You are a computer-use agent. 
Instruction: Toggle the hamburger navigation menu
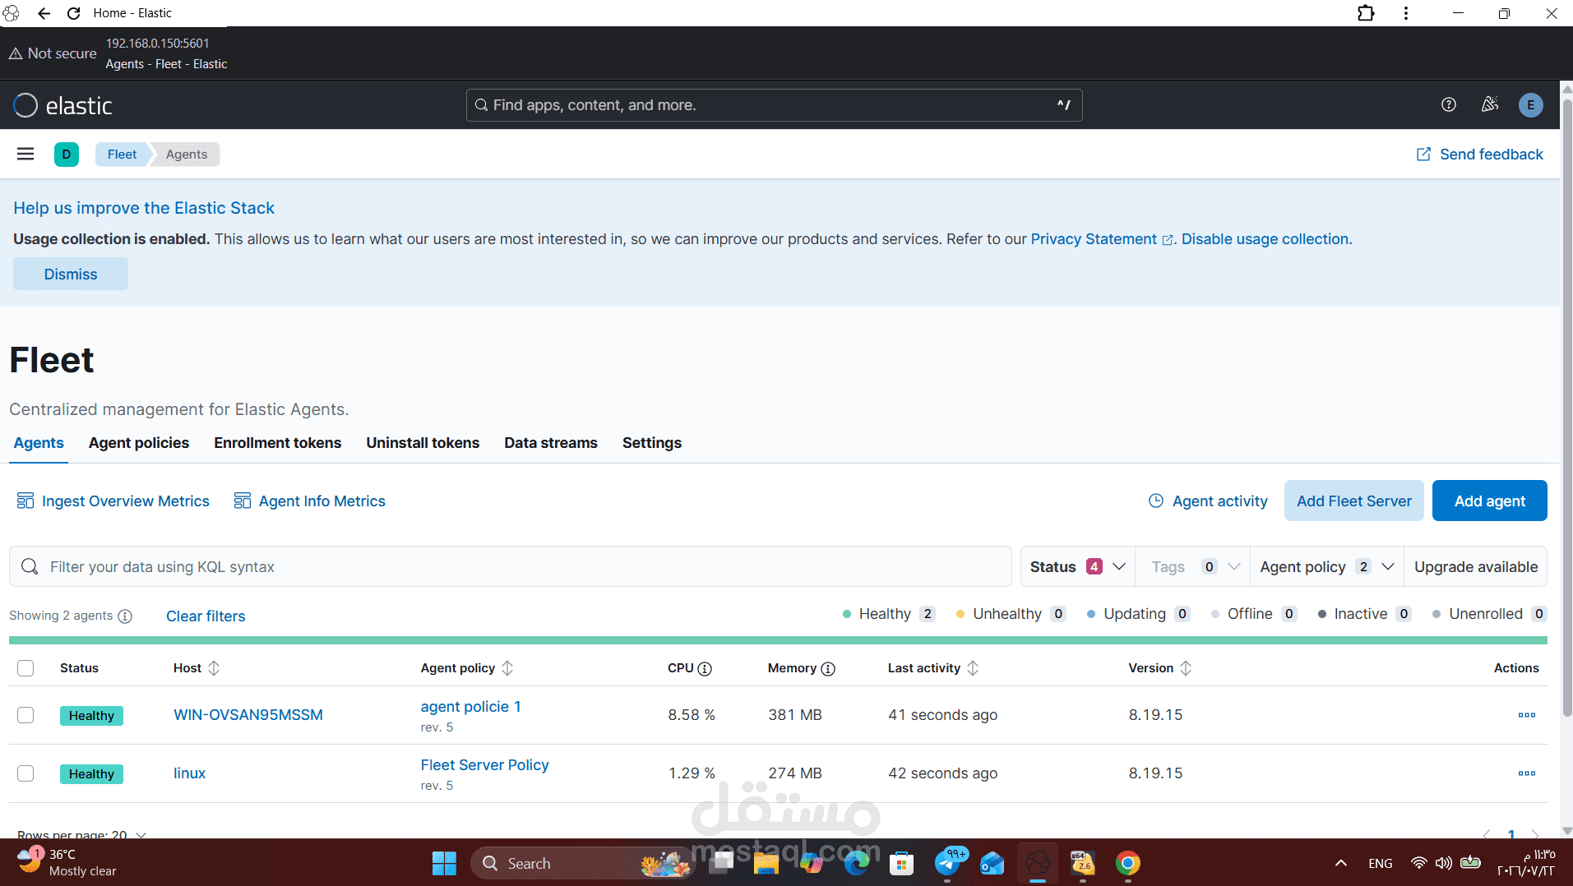click(25, 154)
